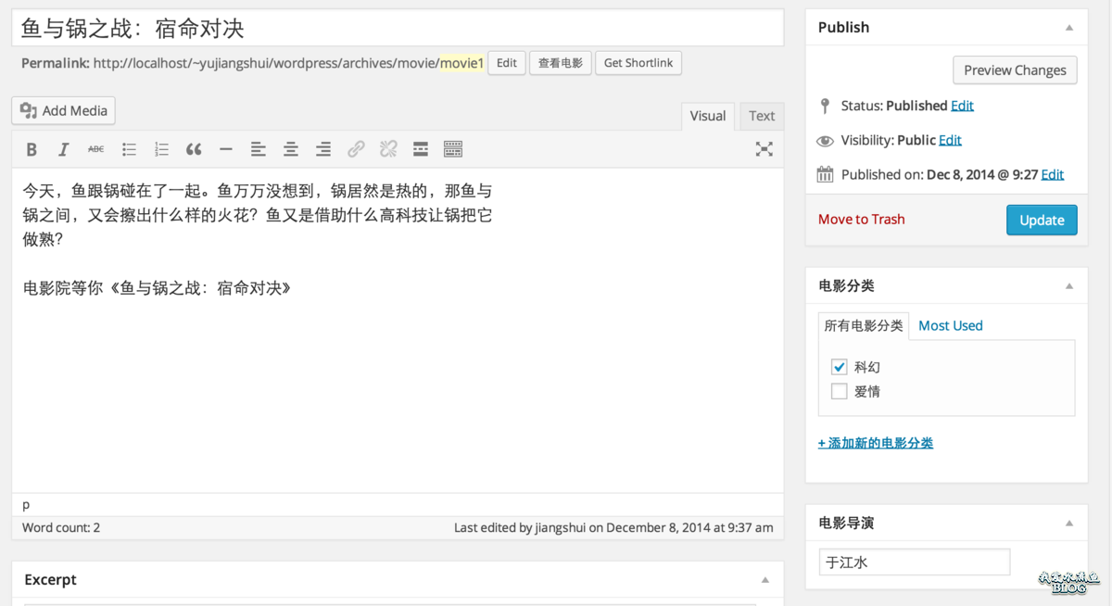
Task: Insert a numbered list
Action: 161,149
